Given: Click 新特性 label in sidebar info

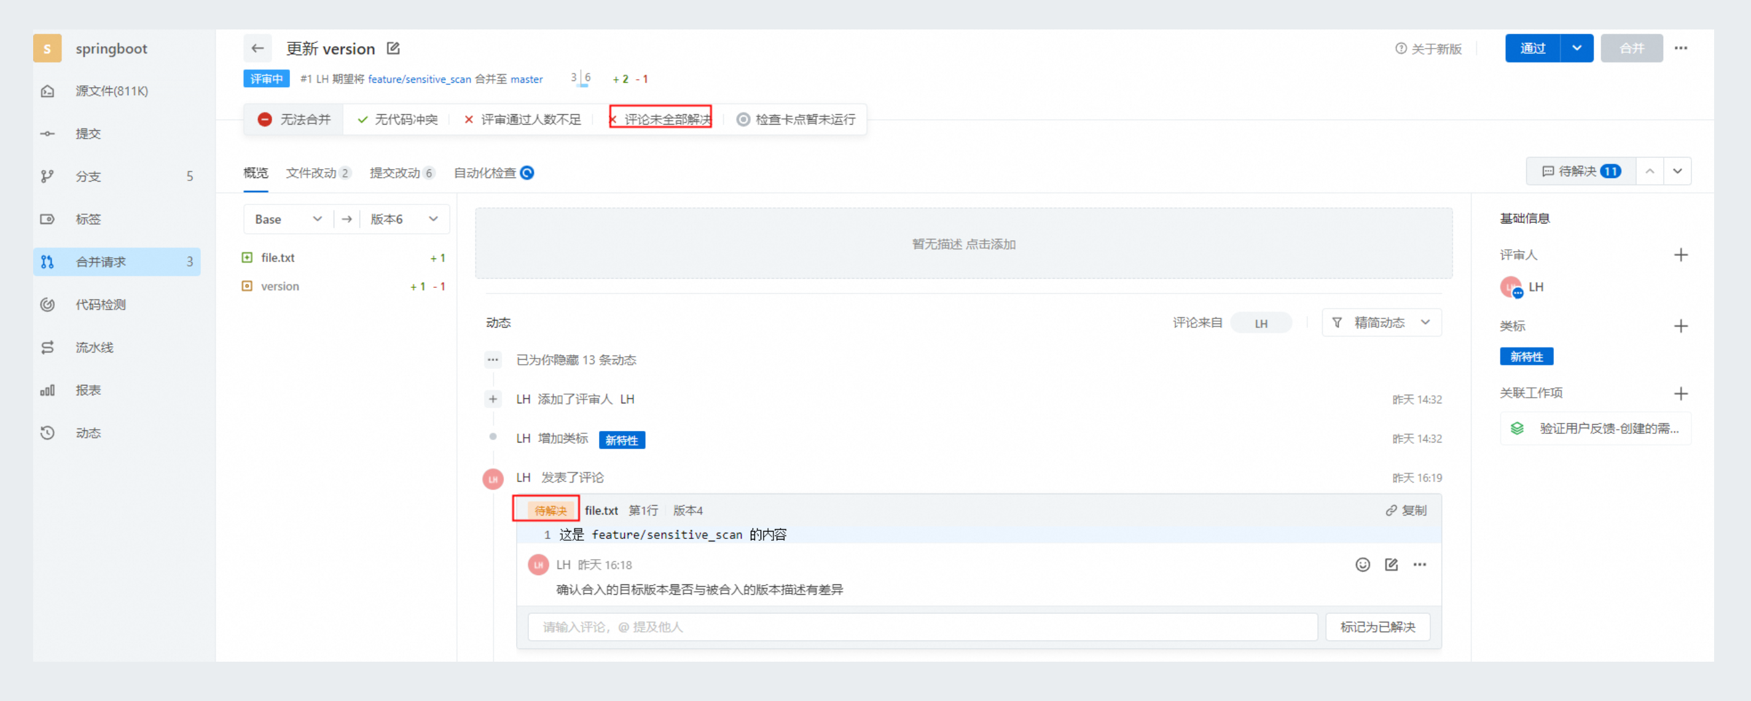Looking at the screenshot, I should (x=1526, y=357).
